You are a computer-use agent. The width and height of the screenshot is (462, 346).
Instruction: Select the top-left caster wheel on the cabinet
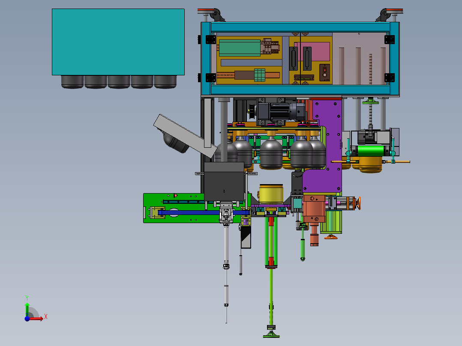click(x=216, y=15)
